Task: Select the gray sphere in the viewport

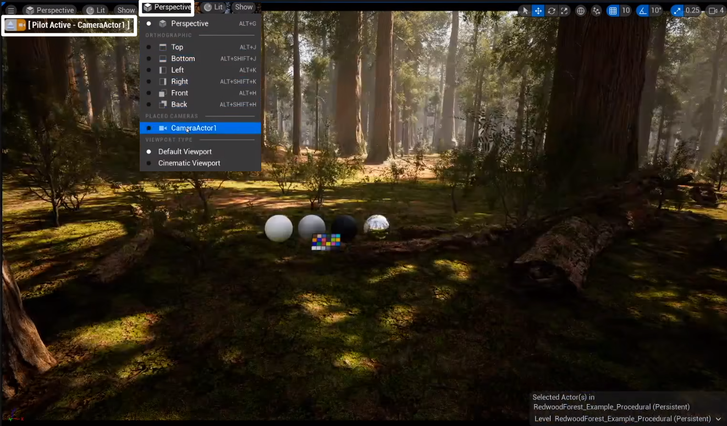Action: coord(312,226)
